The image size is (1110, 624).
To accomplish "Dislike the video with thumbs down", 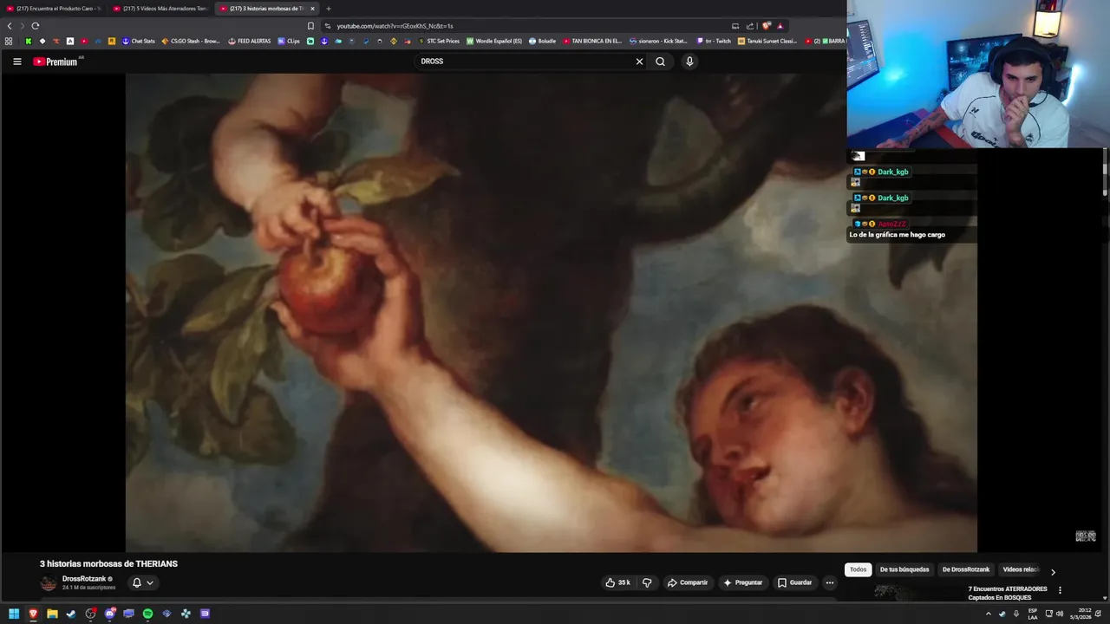I will click(647, 582).
